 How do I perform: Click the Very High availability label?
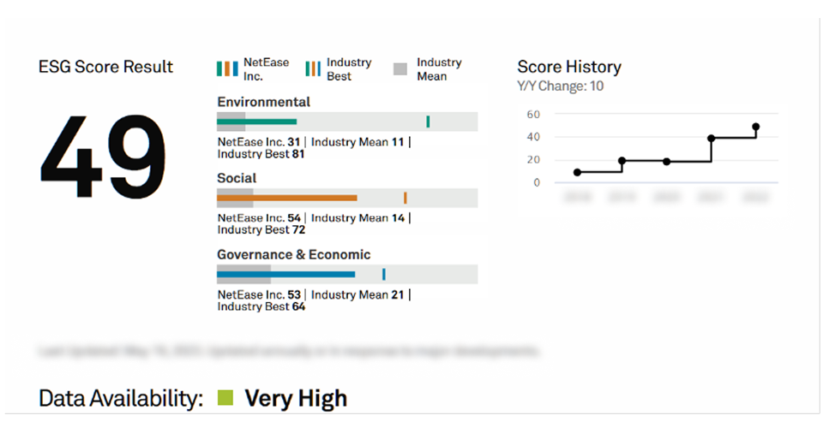pyautogui.click(x=296, y=398)
